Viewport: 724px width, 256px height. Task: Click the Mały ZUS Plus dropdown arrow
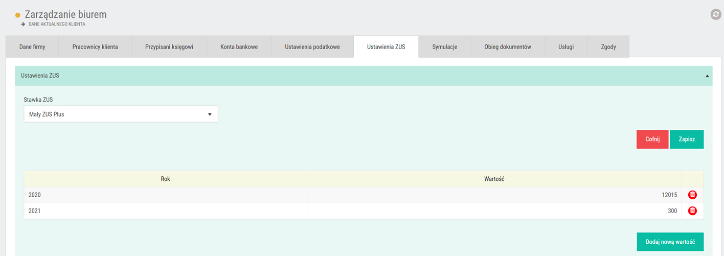point(210,114)
